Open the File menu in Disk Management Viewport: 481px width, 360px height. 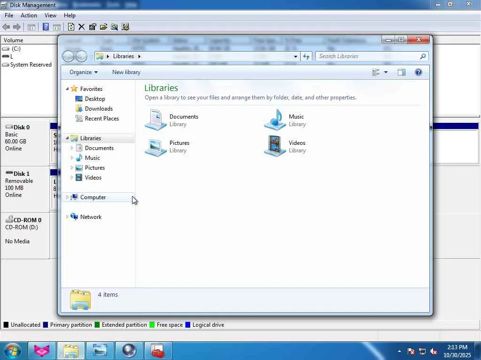9,15
